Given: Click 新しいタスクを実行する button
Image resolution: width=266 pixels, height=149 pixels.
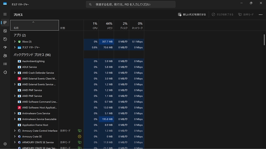Looking at the screenshot, I should 192,15.
